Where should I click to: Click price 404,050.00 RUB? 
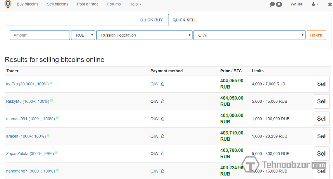point(232,101)
